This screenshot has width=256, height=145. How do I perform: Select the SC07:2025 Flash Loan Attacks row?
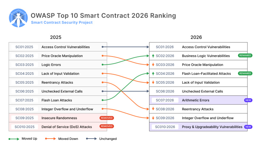(58, 100)
